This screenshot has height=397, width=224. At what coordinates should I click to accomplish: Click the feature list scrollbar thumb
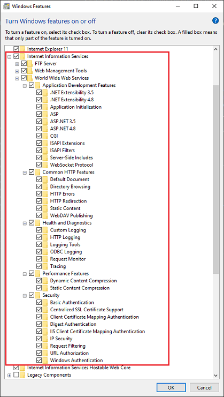[215, 179]
